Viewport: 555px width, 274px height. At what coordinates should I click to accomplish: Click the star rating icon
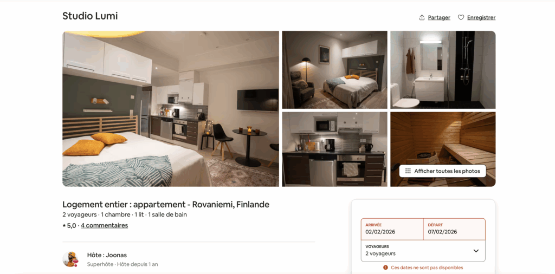[x=64, y=226]
